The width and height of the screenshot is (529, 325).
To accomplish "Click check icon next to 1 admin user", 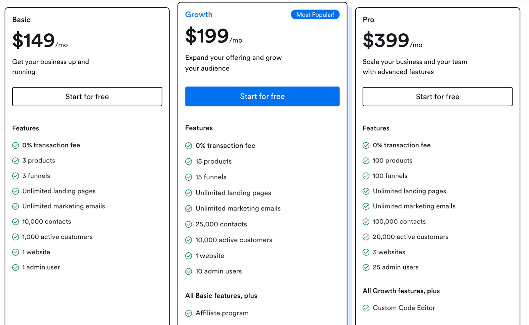I will coord(16,268).
